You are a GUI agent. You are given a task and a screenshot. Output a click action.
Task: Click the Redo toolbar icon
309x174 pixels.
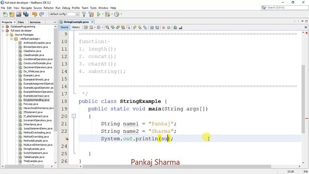point(42,14)
